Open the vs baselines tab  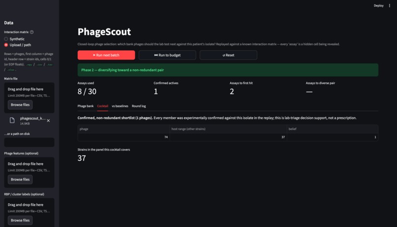[x=120, y=106]
